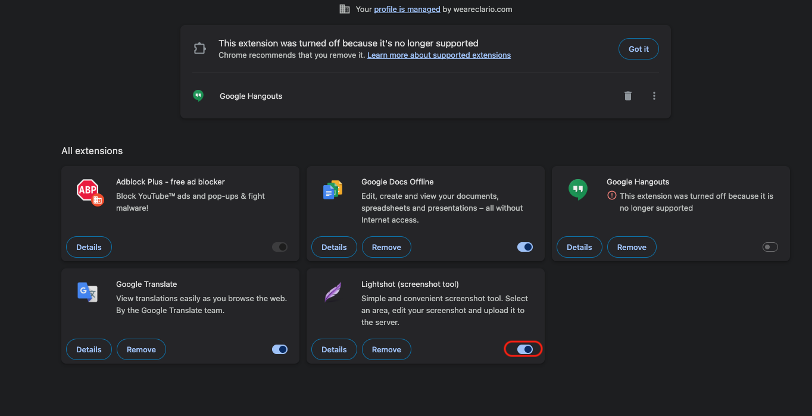Dismiss the warning with Got it
This screenshot has height=416, width=812.
click(x=639, y=49)
